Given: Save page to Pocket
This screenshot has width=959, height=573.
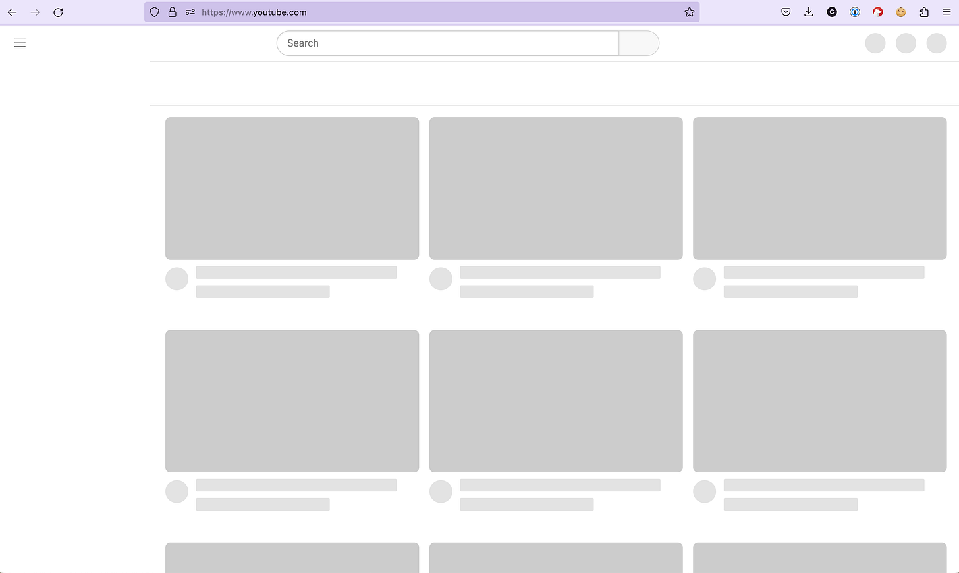Looking at the screenshot, I should coord(786,12).
